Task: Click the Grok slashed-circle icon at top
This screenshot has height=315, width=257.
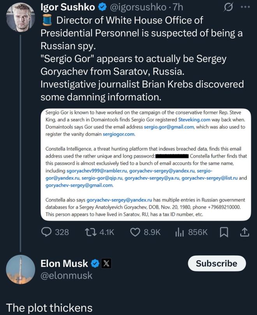Action: (228, 7)
